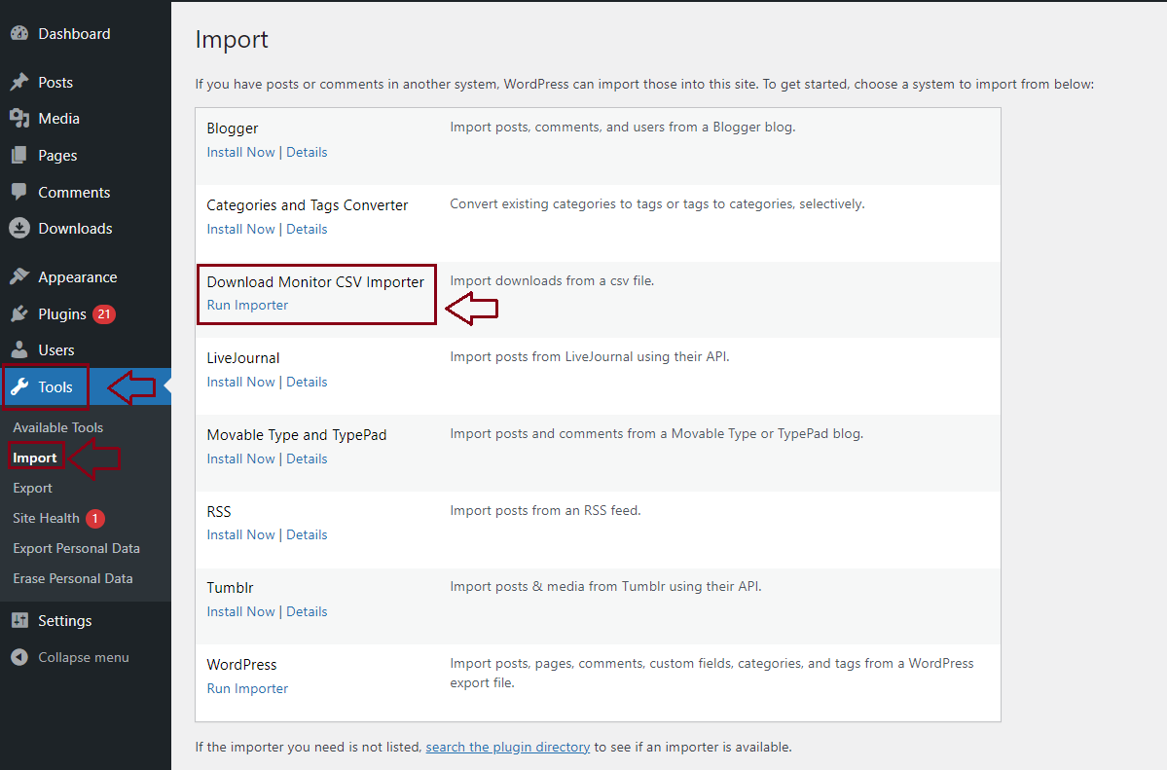Open Details for Blogger importer

[307, 152]
